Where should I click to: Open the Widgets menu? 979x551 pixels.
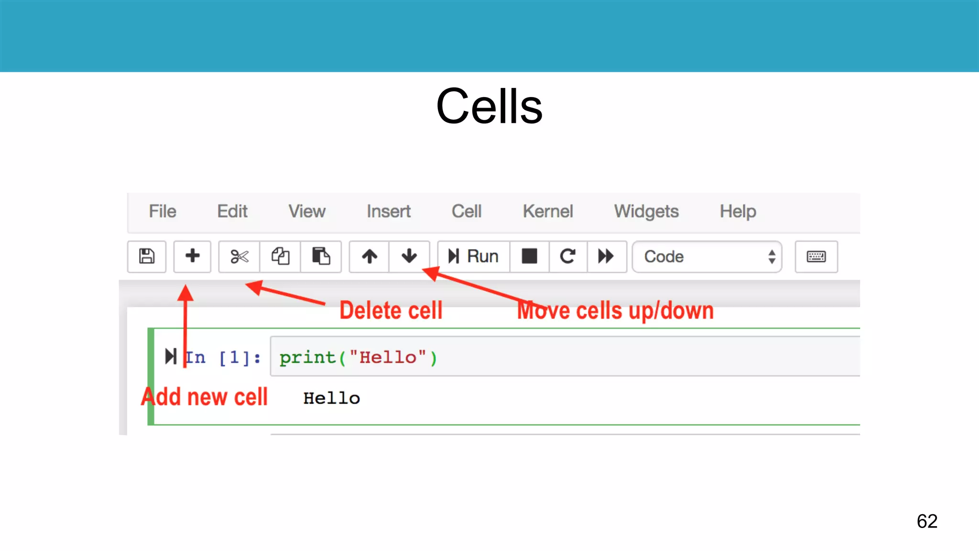point(646,211)
